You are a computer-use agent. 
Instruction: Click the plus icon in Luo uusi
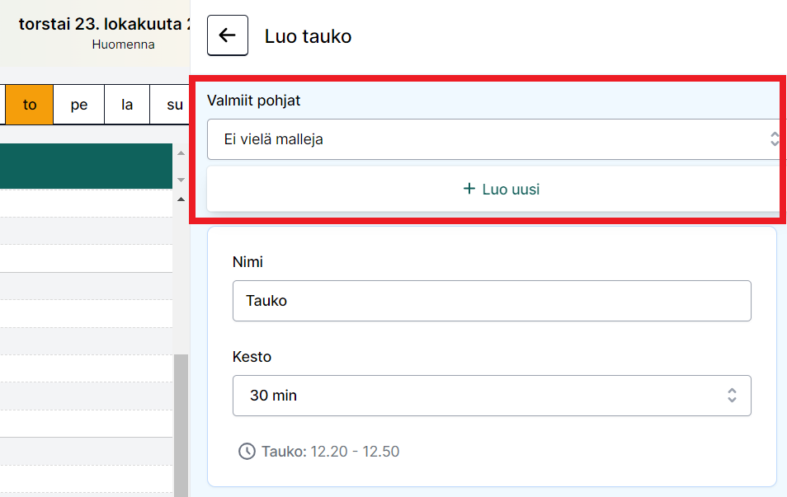[x=469, y=190]
